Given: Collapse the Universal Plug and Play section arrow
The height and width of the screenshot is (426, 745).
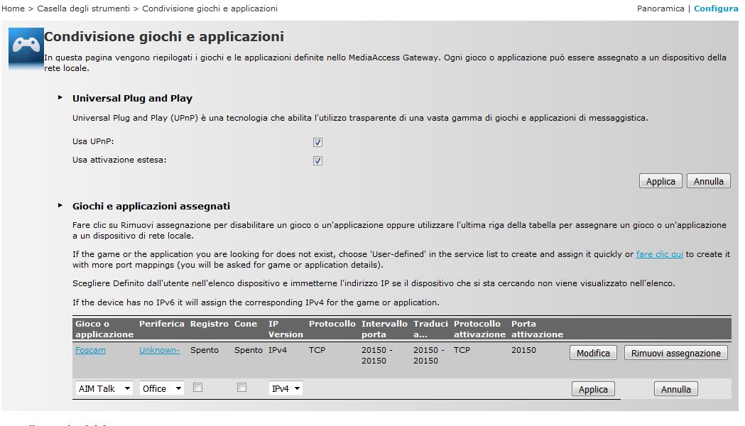Looking at the screenshot, I should 60,97.
